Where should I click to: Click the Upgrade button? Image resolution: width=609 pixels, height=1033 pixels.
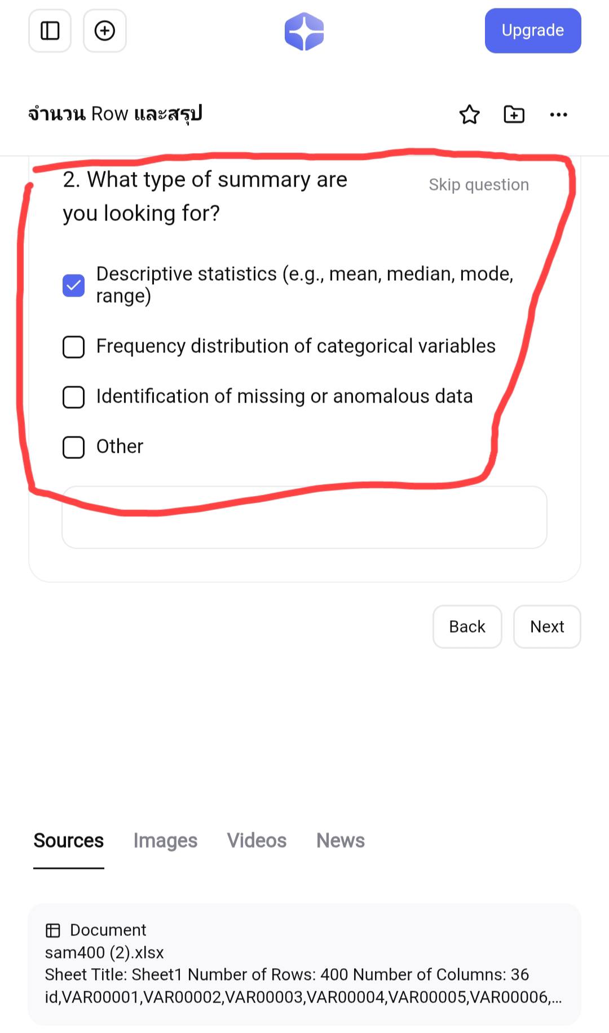point(533,30)
